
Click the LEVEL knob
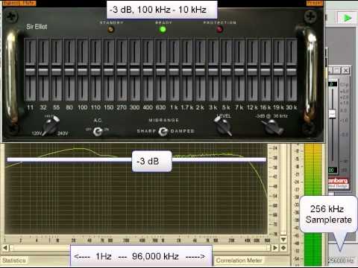coord(223,126)
